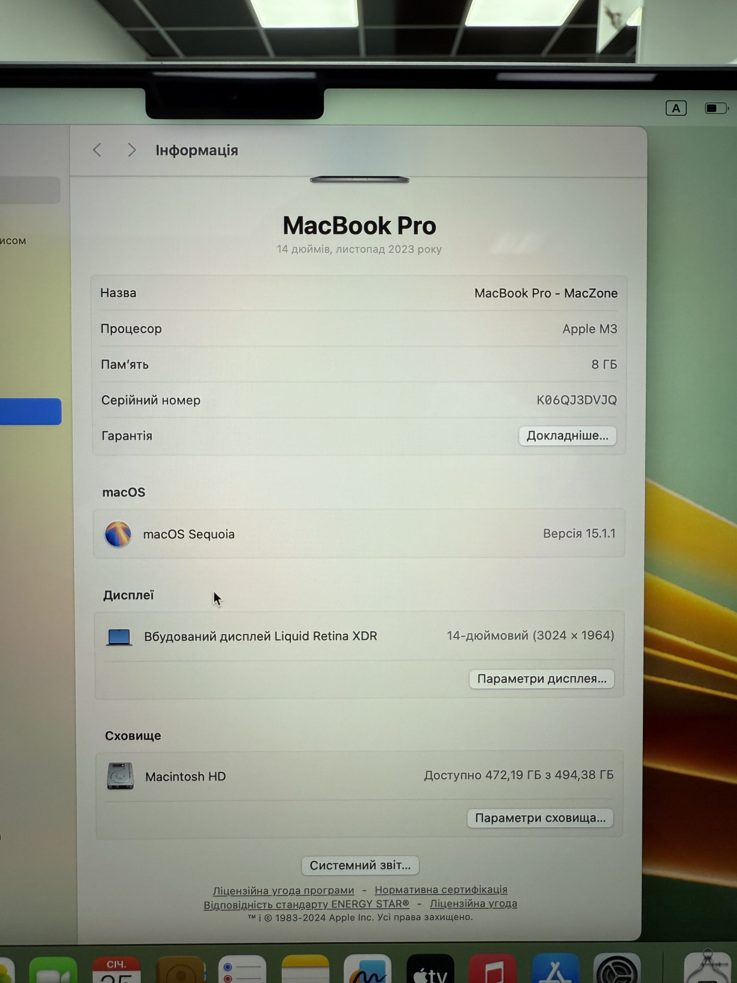Click Доступно 472,19 ГБ з 494,38 ГБ

tap(519, 775)
